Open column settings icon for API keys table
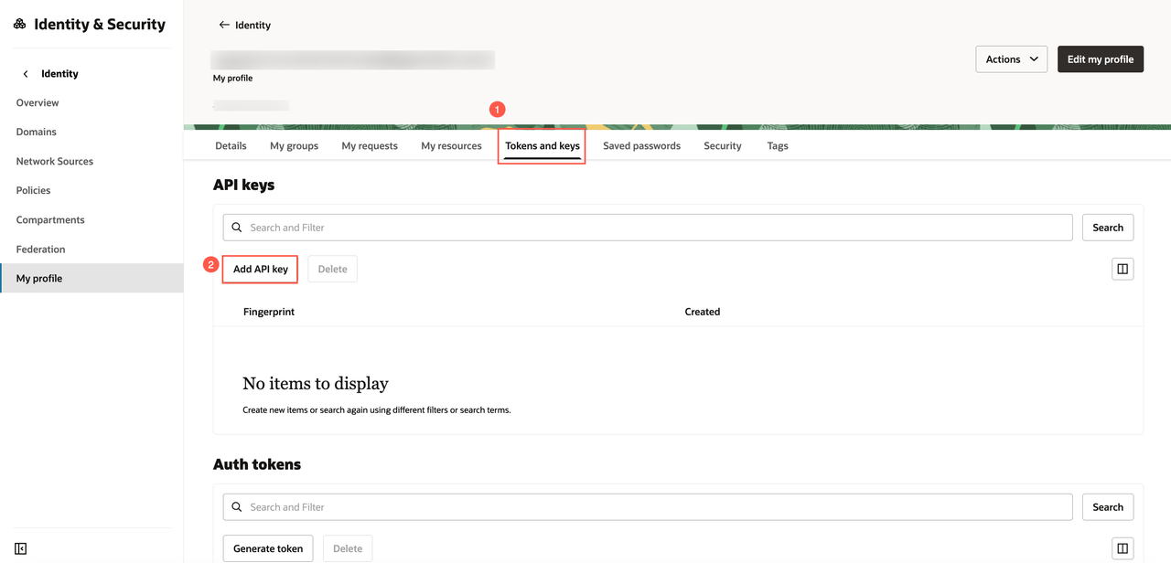This screenshot has width=1171, height=563. click(x=1123, y=269)
